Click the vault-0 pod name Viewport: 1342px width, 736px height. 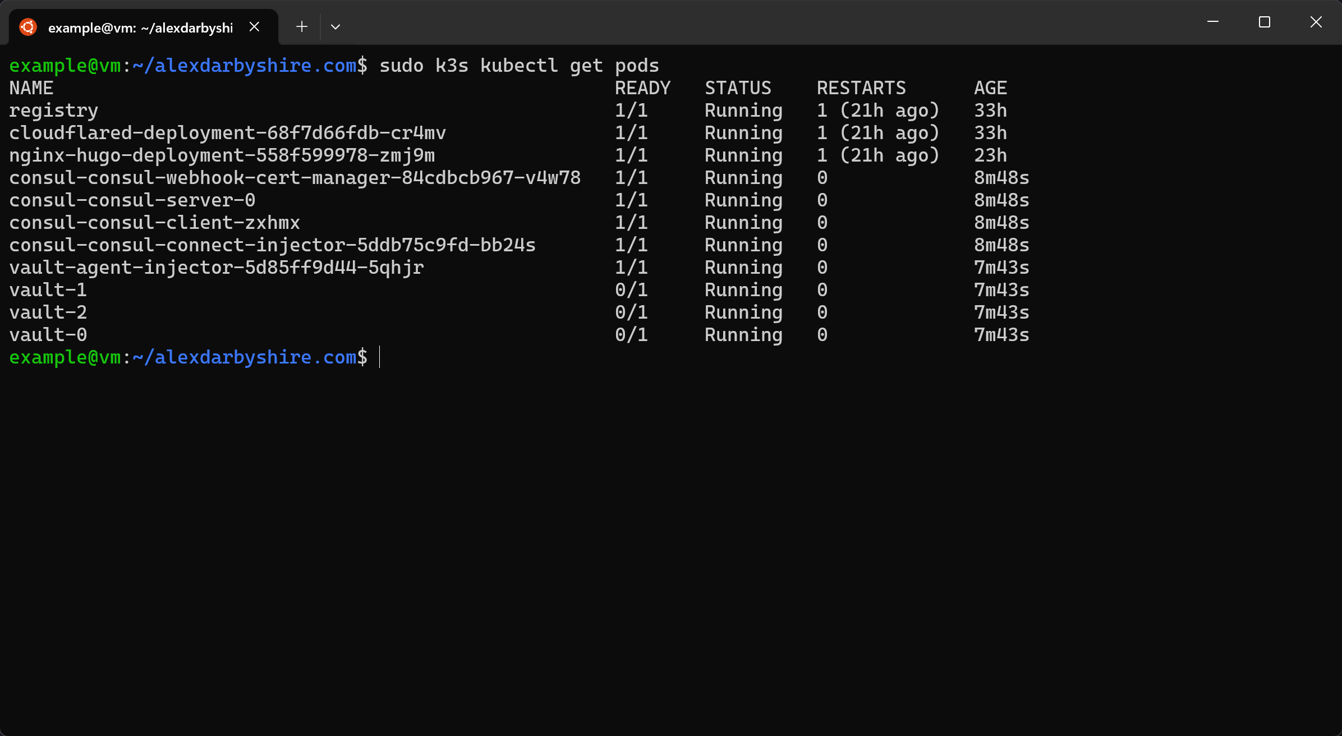pos(48,335)
